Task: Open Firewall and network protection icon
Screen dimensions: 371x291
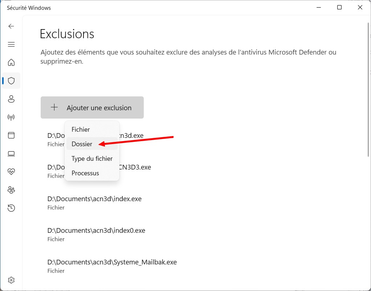Action: 11,117
